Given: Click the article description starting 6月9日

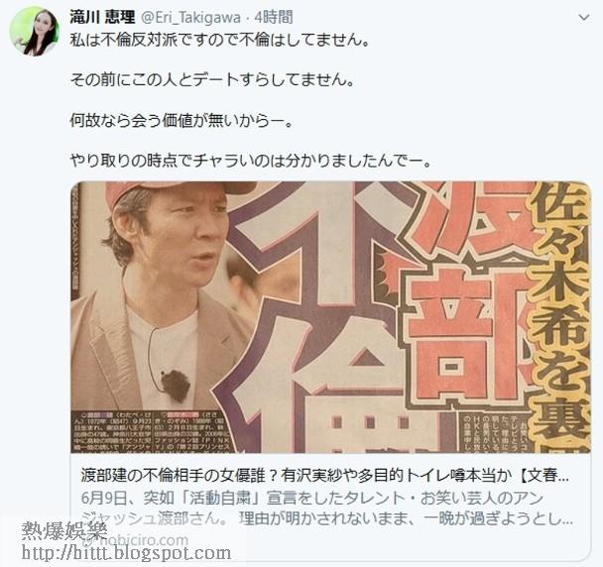Looking at the screenshot, I should pyautogui.click(x=327, y=509).
